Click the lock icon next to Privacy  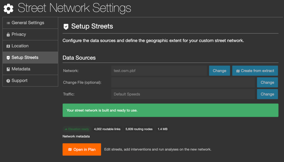click(8, 35)
